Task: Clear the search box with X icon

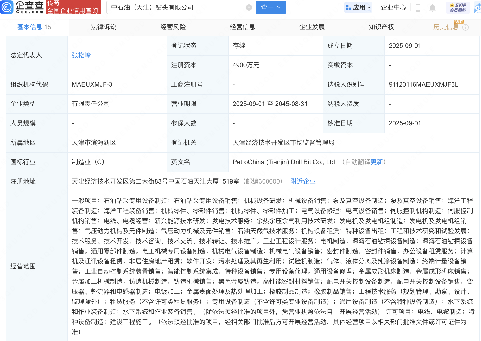Action: (249, 7)
